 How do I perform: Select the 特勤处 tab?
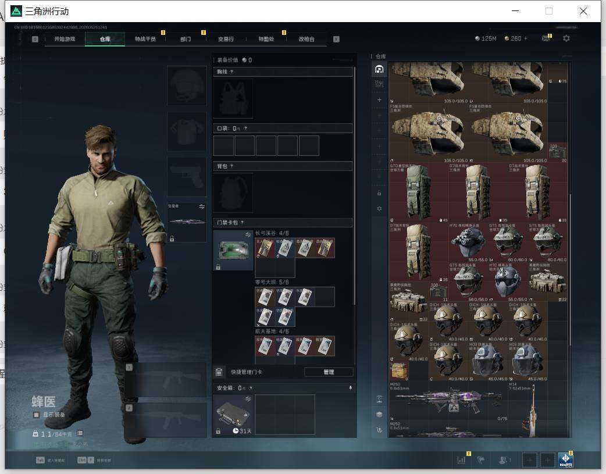click(x=266, y=39)
